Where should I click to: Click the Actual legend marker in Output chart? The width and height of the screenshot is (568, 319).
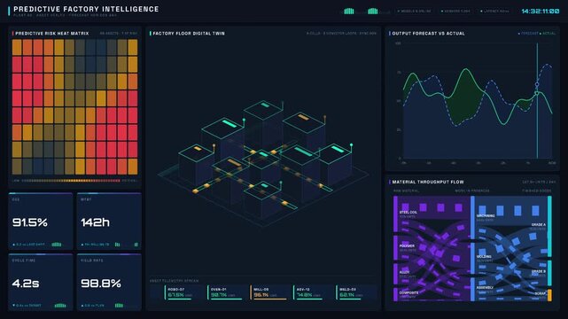click(541, 34)
